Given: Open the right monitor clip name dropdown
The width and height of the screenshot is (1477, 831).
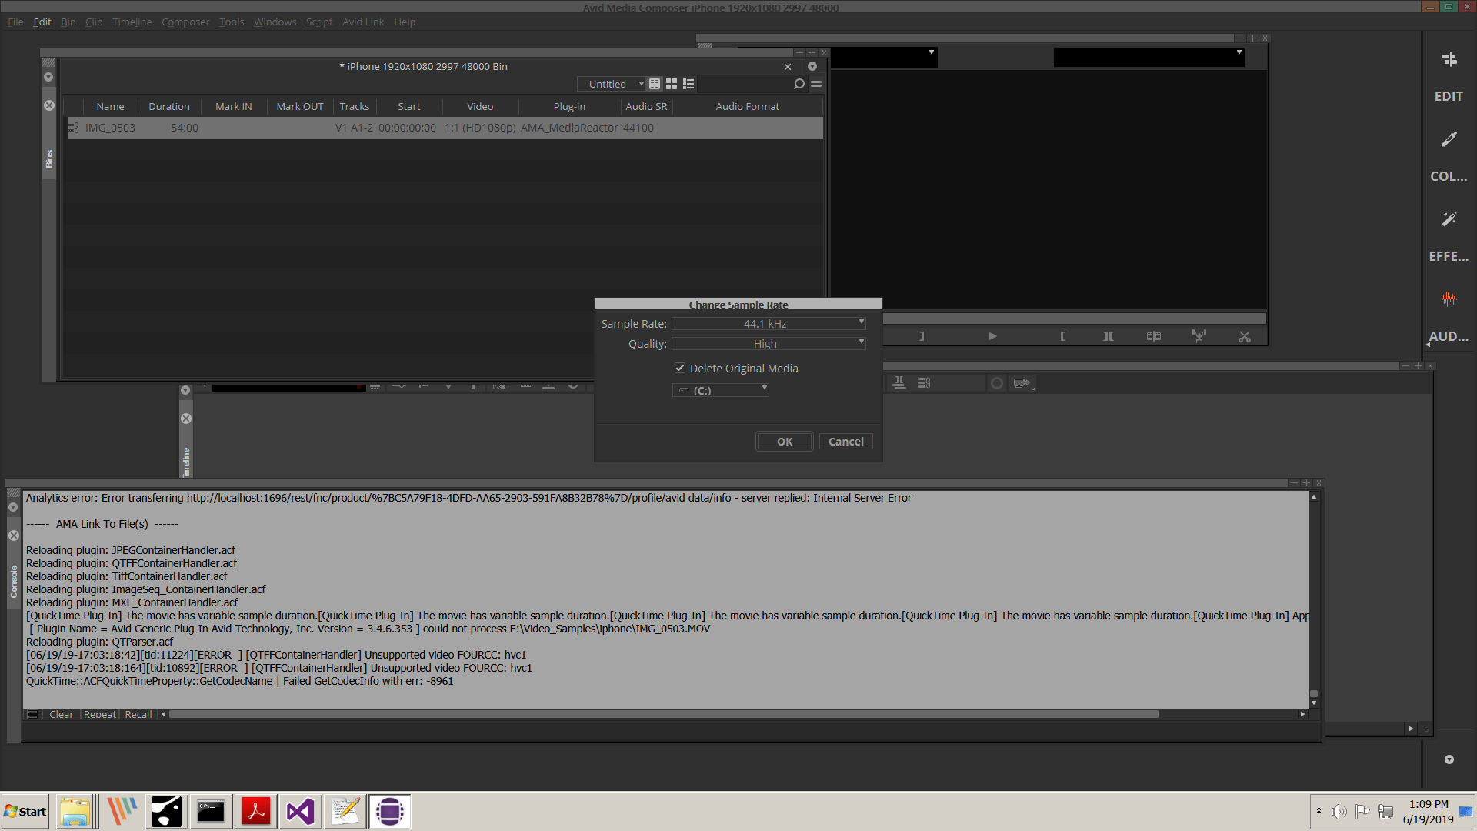Looking at the screenshot, I should click(x=1149, y=56).
